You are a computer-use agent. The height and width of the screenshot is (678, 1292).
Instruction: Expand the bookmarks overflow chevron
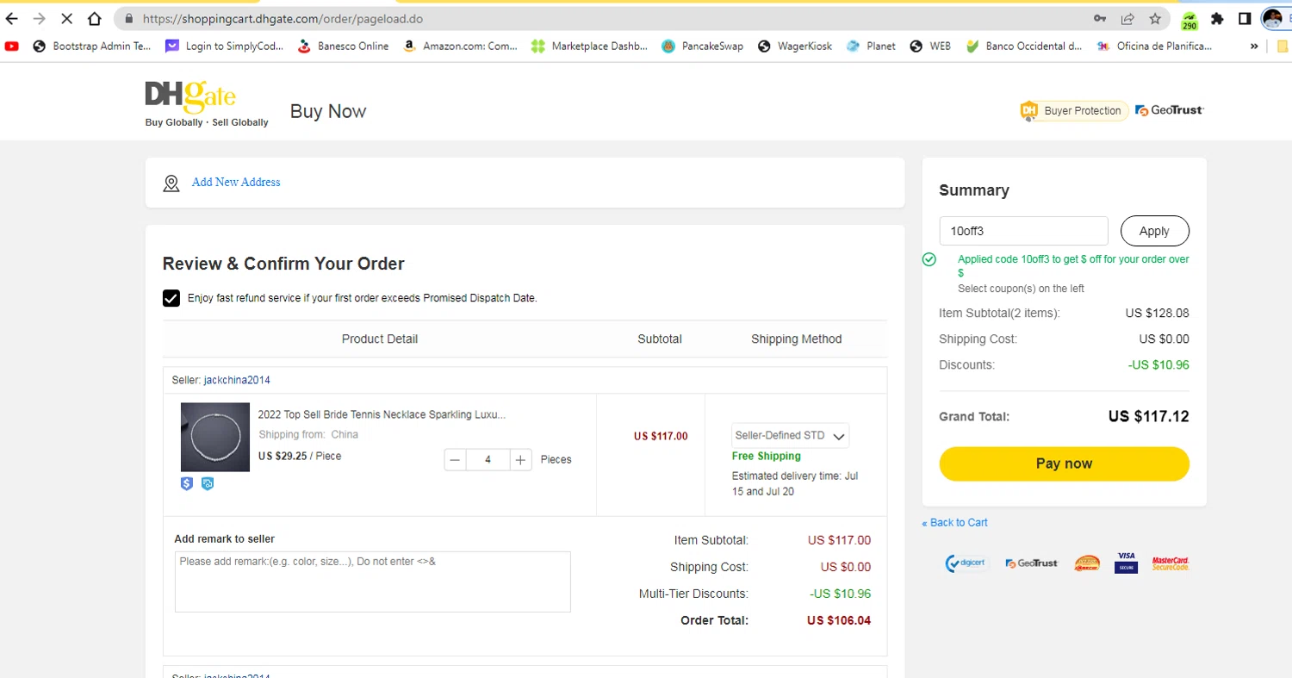point(1254,47)
